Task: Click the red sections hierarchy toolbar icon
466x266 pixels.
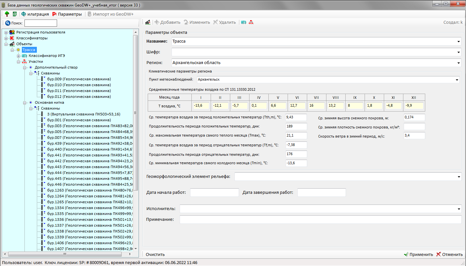Action: (251, 22)
